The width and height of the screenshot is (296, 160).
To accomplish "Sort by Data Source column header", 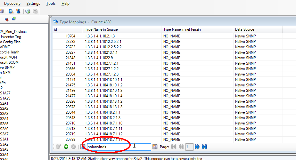I will pyautogui.click(x=244, y=29).
